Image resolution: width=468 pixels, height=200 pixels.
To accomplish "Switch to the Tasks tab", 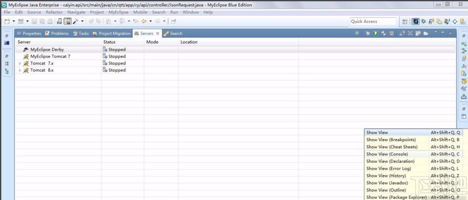I will pos(80,33).
